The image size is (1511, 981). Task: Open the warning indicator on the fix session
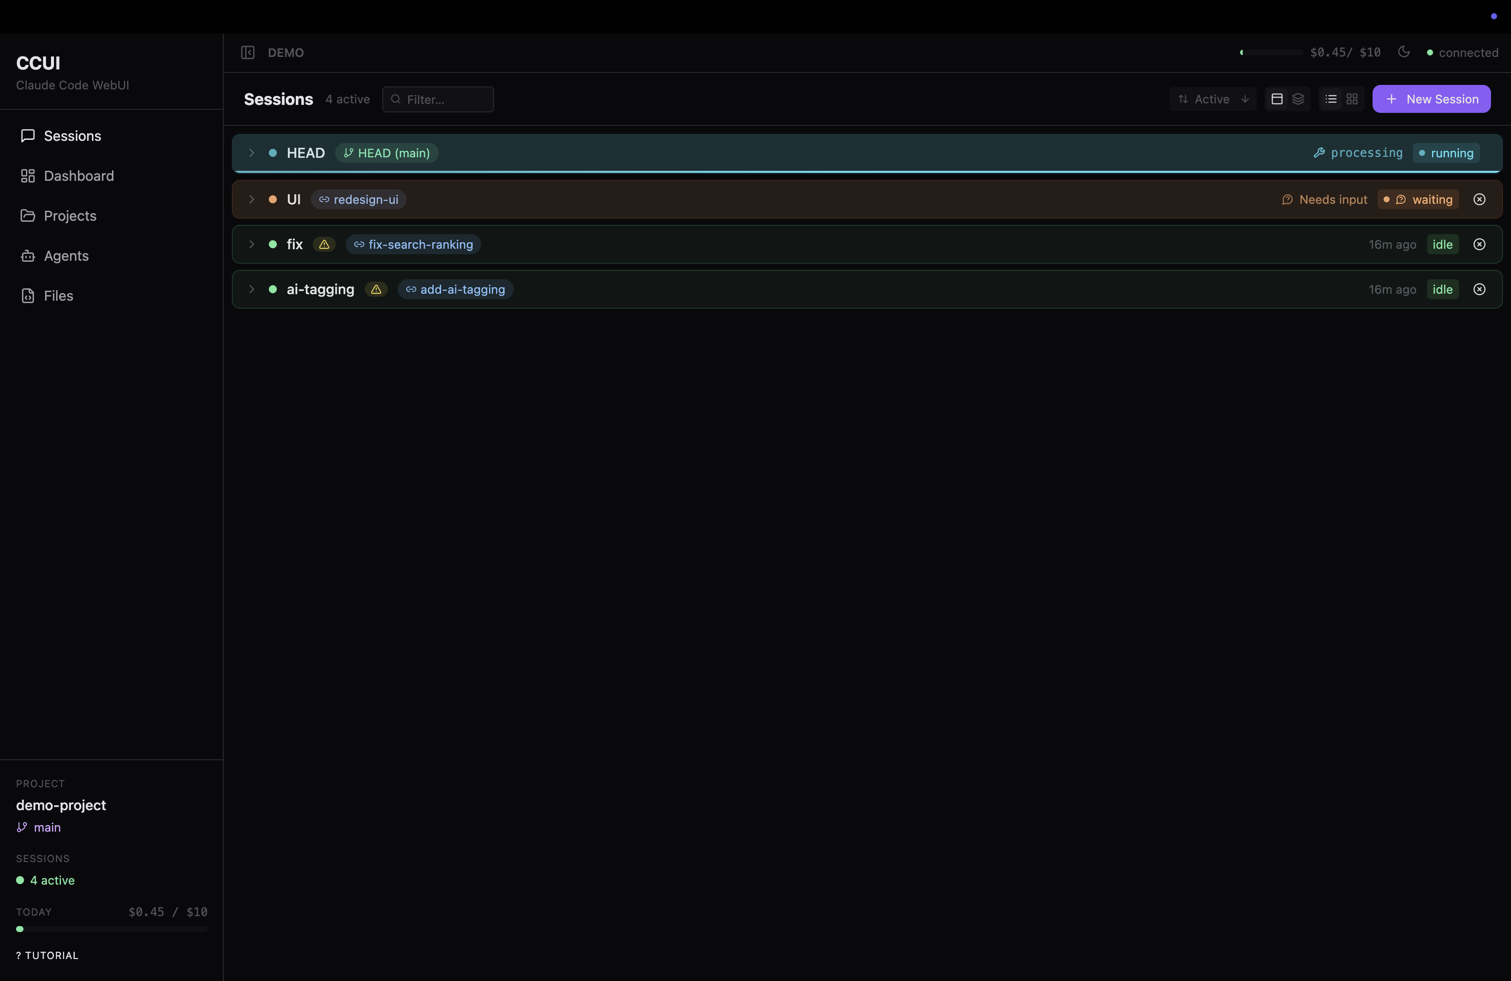(324, 244)
